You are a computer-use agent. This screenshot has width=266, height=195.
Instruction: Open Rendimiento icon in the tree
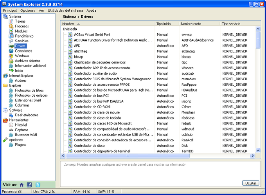pyautogui.click(x=11, y=36)
